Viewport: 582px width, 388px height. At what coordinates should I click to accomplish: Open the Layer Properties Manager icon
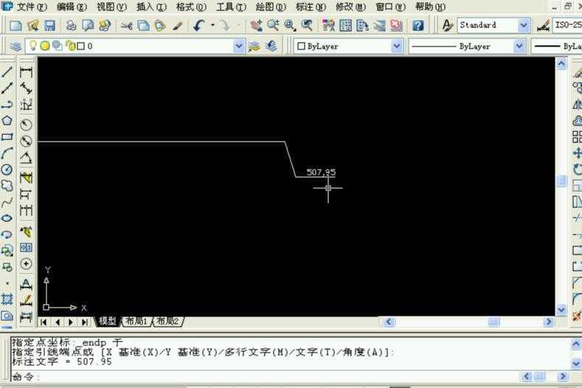click(15, 46)
